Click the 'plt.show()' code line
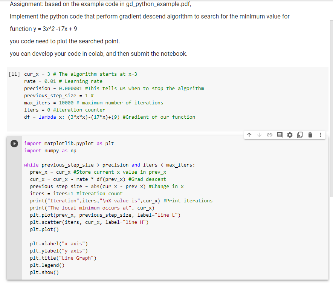This screenshot has height=283, width=333. tap(44, 272)
